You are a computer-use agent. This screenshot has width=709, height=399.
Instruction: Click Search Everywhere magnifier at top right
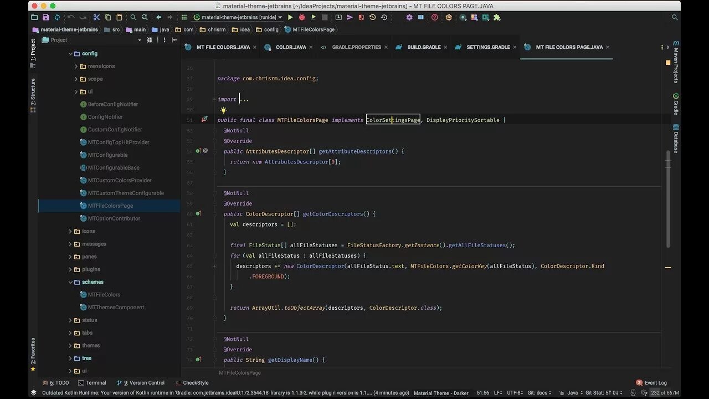(675, 17)
